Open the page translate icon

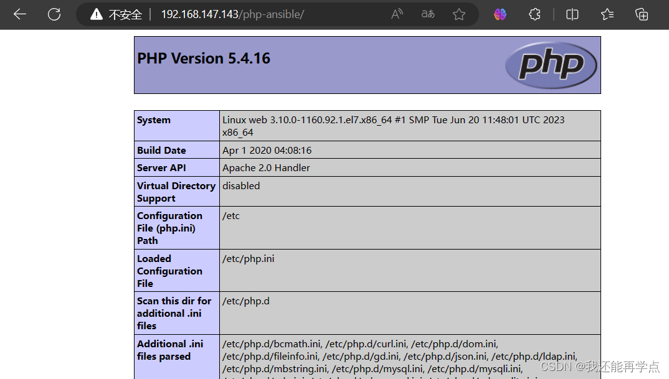pos(428,14)
